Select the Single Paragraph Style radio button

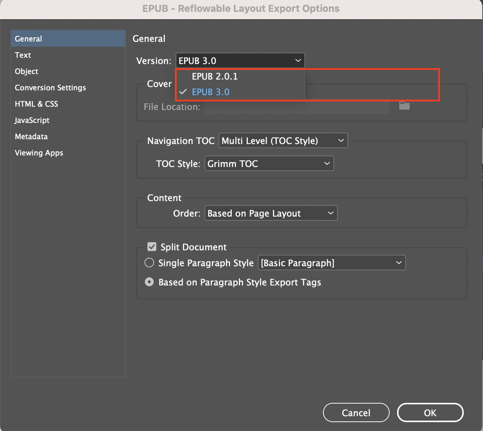pyautogui.click(x=149, y=263)
